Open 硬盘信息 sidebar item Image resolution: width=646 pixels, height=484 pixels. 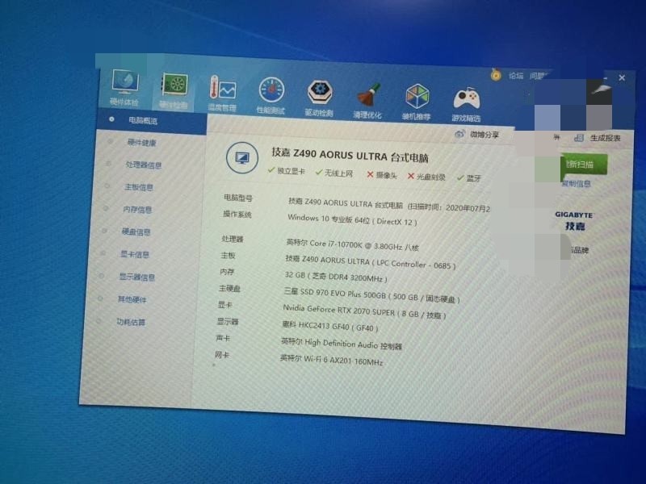coord(136,232)
